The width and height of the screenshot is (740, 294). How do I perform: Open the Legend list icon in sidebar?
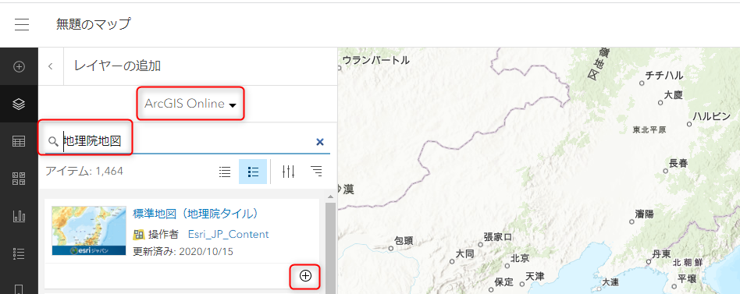tap(19, 253)
